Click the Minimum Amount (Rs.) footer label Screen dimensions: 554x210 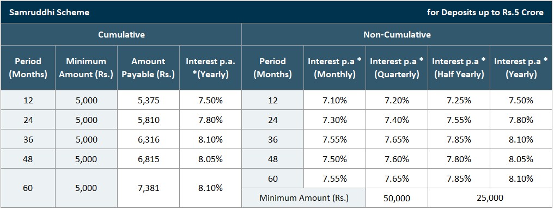tap(304, 198)
